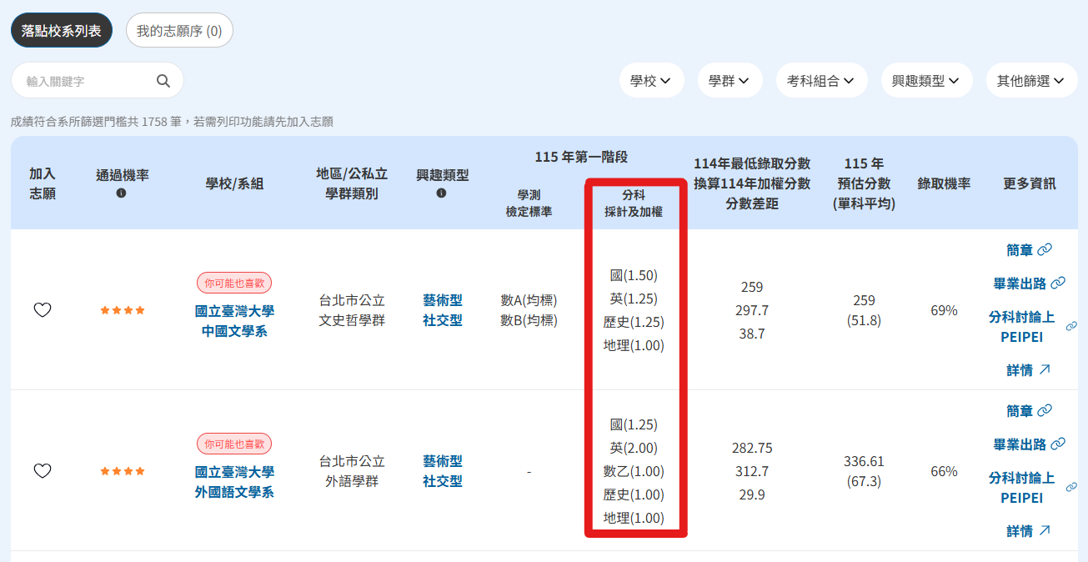Click the link icon beside 中國文學系 分科討論上 PEIPEI
Viewport: 1088px width, 562px height.
[x=1072, y=326]
